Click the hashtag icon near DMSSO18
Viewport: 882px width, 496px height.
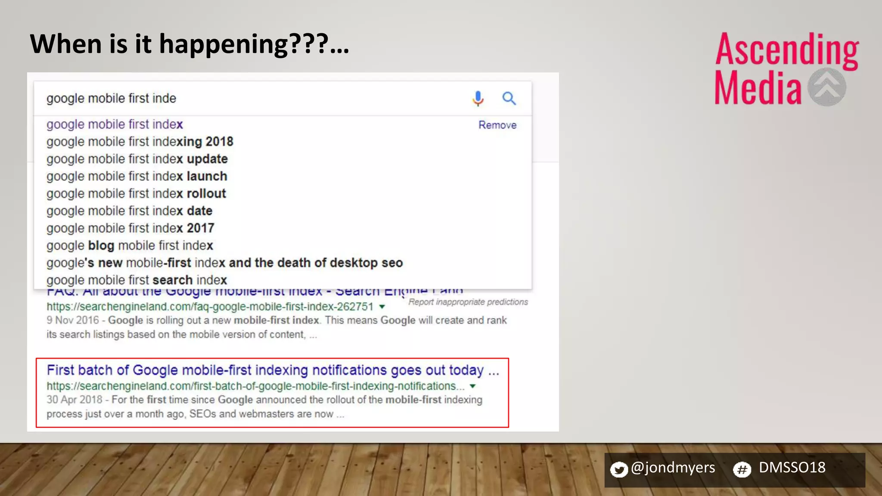click(742, 469)
